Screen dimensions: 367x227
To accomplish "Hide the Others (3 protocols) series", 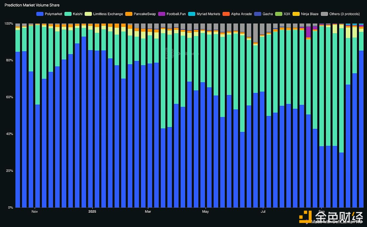I will coord(344,14).
